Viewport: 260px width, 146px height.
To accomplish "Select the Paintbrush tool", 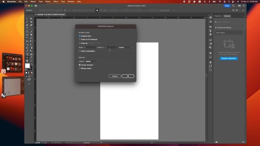I will point(31,32).
